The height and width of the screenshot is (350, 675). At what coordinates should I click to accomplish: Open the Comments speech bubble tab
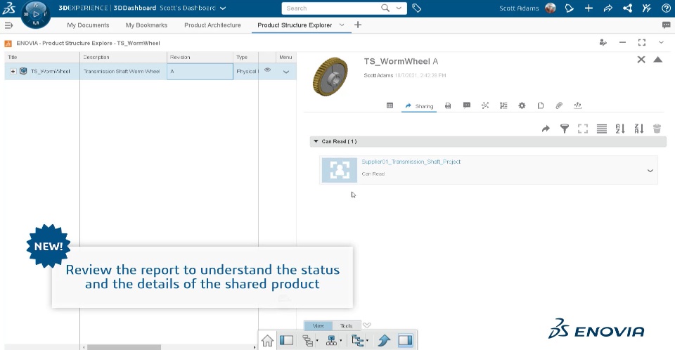coord(467,105)
